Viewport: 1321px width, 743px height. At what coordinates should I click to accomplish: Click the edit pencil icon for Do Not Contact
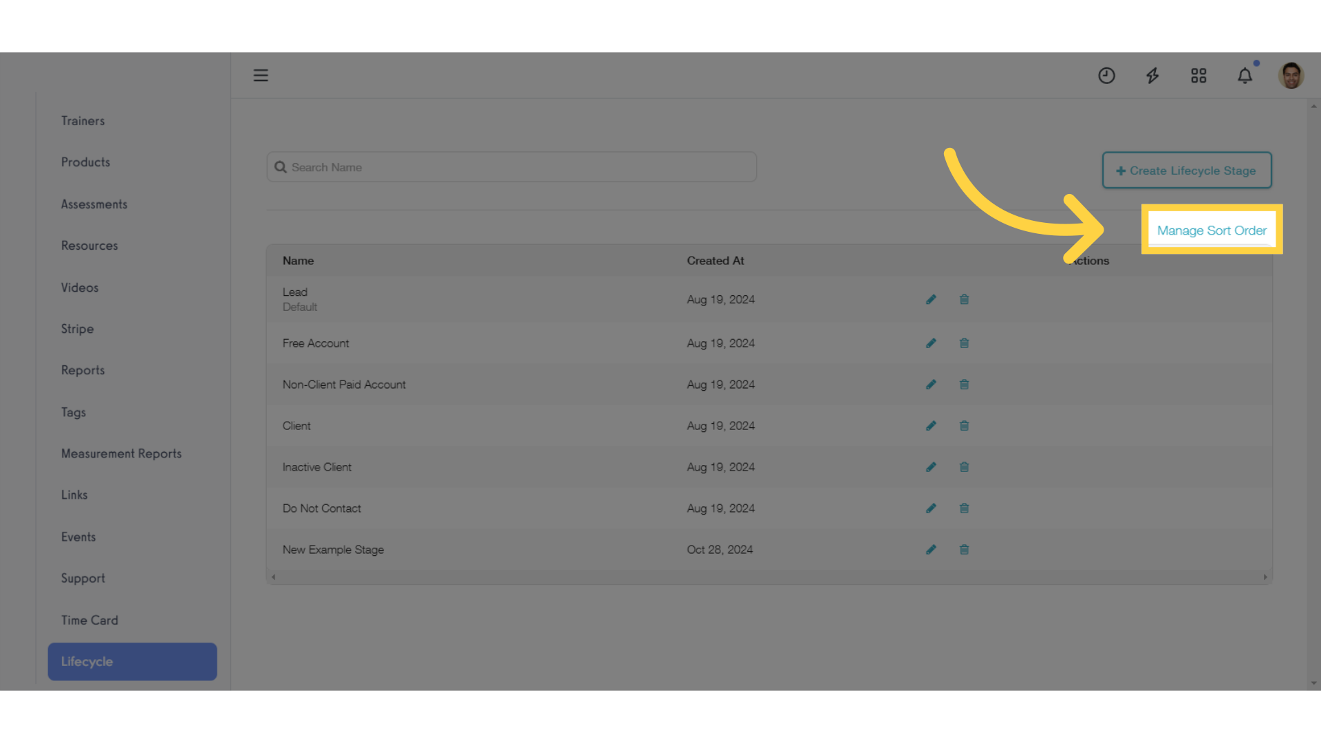pos(930,508)
